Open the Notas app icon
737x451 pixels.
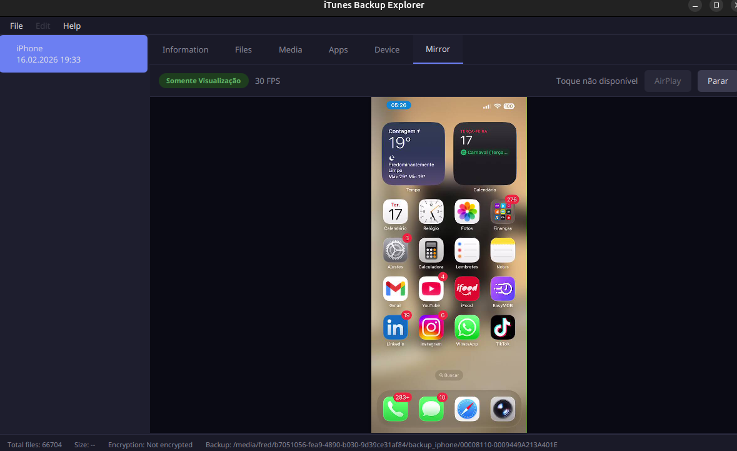click(503, 250)
